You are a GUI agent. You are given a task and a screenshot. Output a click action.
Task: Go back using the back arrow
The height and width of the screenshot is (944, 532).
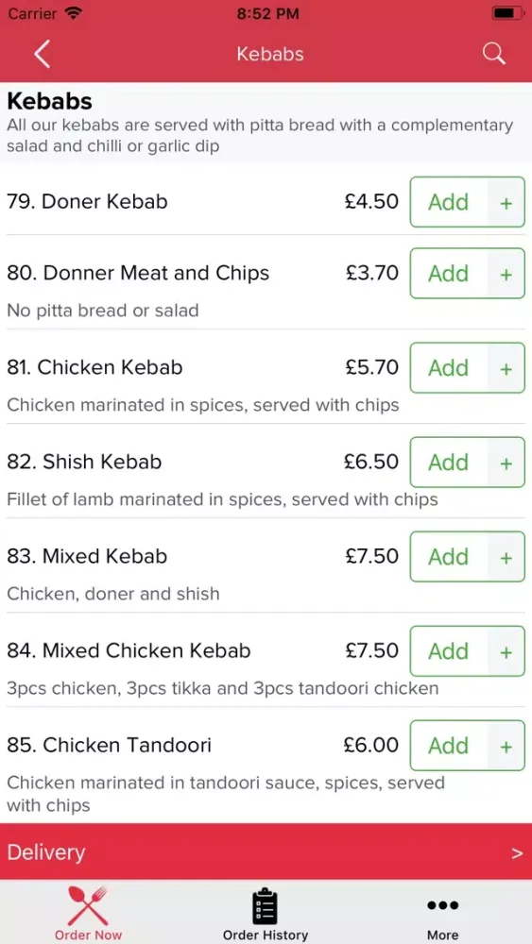click(x=42, y=54)
